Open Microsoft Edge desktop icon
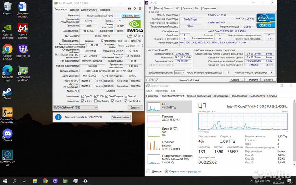This screenshot has width=296, height=185. [x=7, y=73]
